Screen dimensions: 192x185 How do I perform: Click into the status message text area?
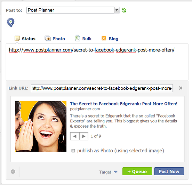(97, 62)
